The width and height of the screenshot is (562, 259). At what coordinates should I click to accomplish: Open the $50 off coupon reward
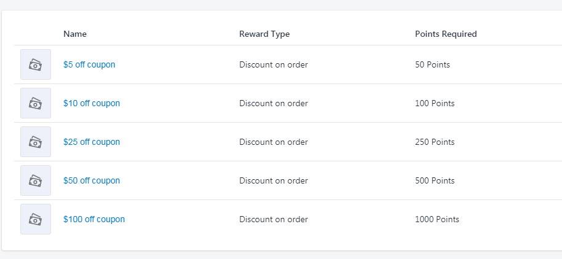click(92, 180)
